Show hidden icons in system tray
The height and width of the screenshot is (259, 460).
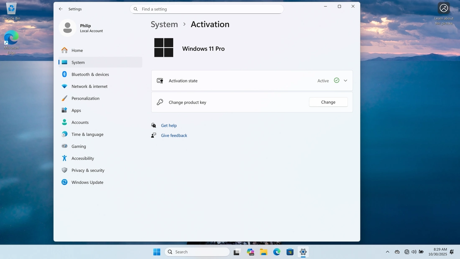click(x=387, y=252)
